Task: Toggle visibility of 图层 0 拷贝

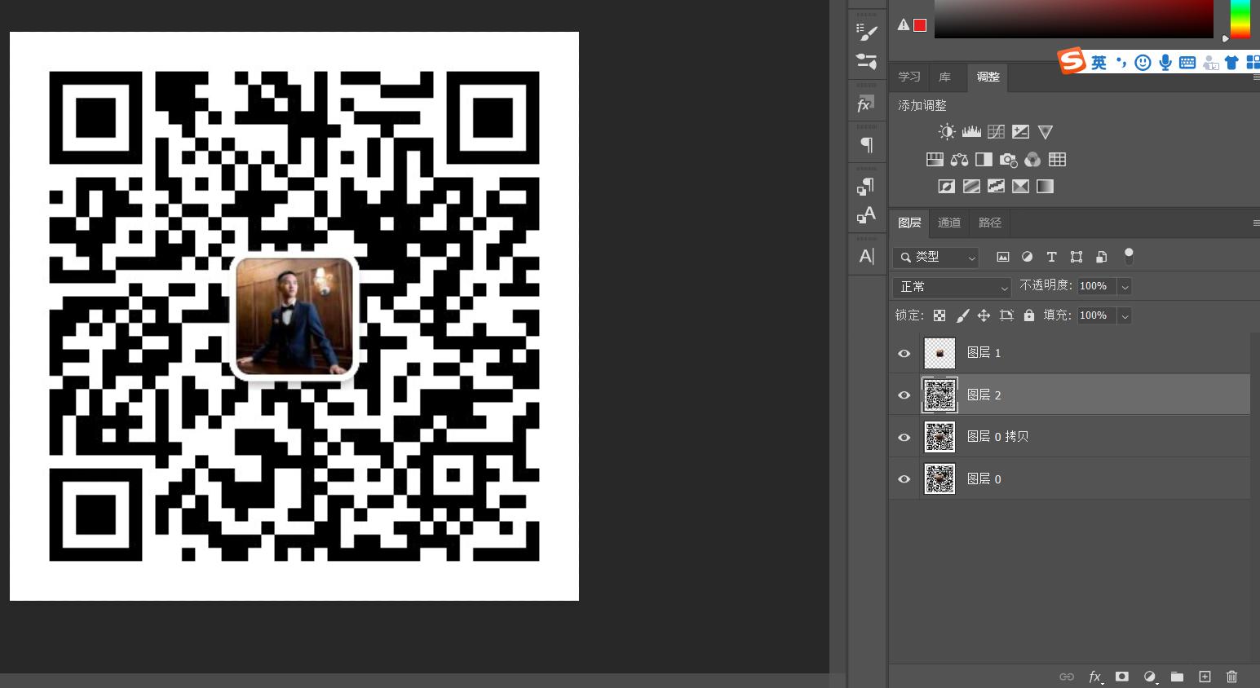Action: pos(904,437)
